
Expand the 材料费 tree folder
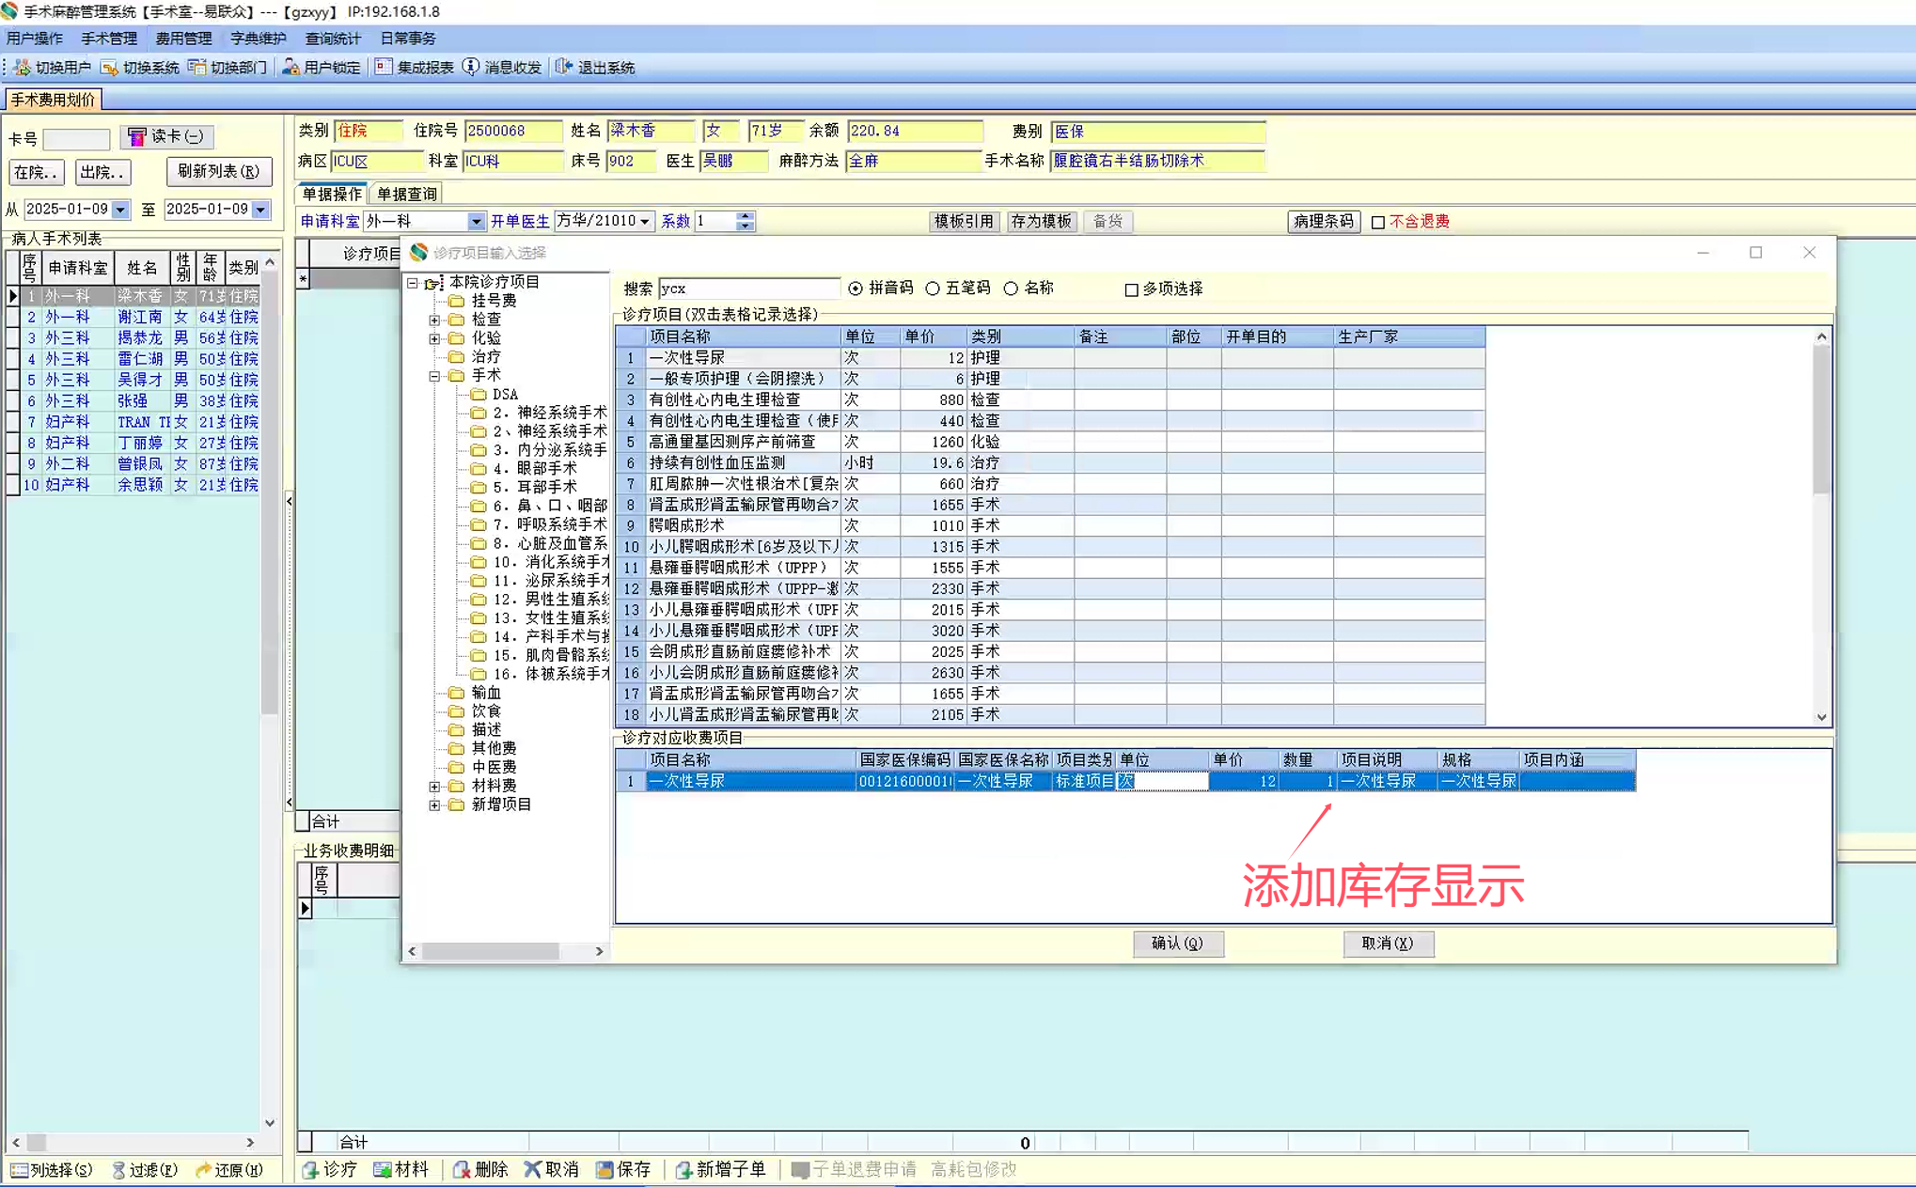(434, 786)
